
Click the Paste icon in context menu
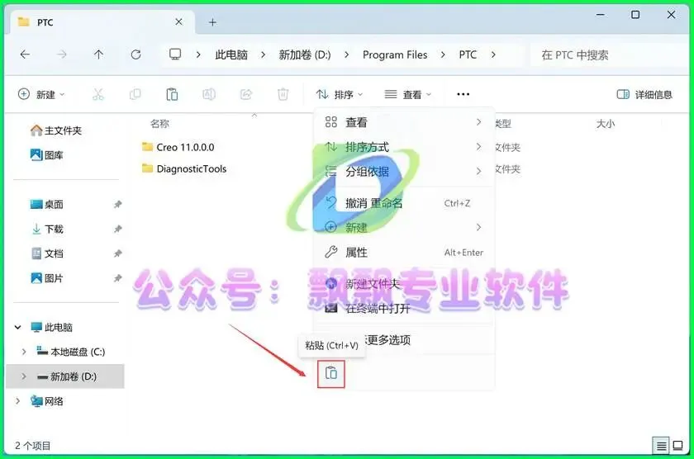(x=331, y=374)
